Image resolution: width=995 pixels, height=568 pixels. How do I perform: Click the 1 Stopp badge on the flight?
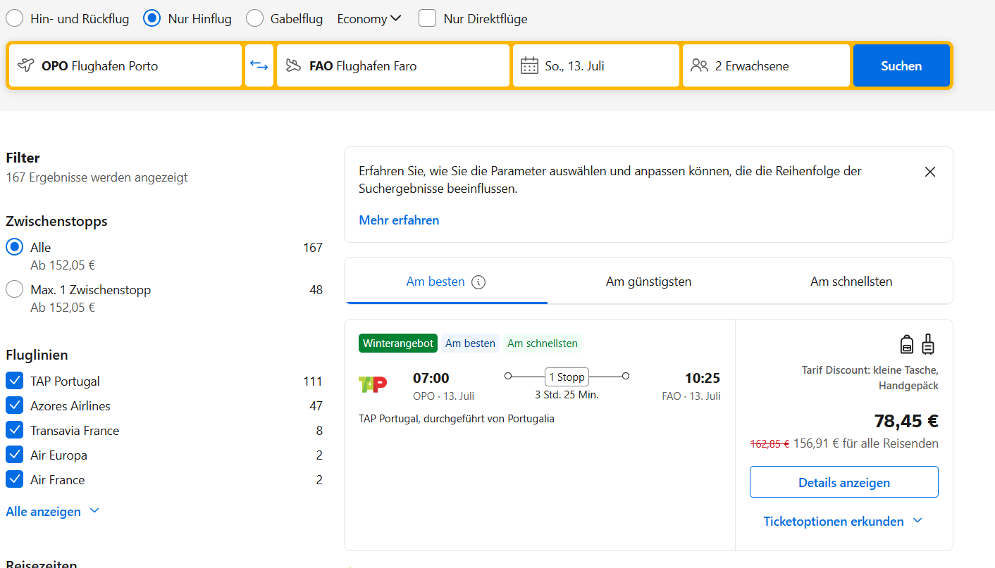coord(567,377)
